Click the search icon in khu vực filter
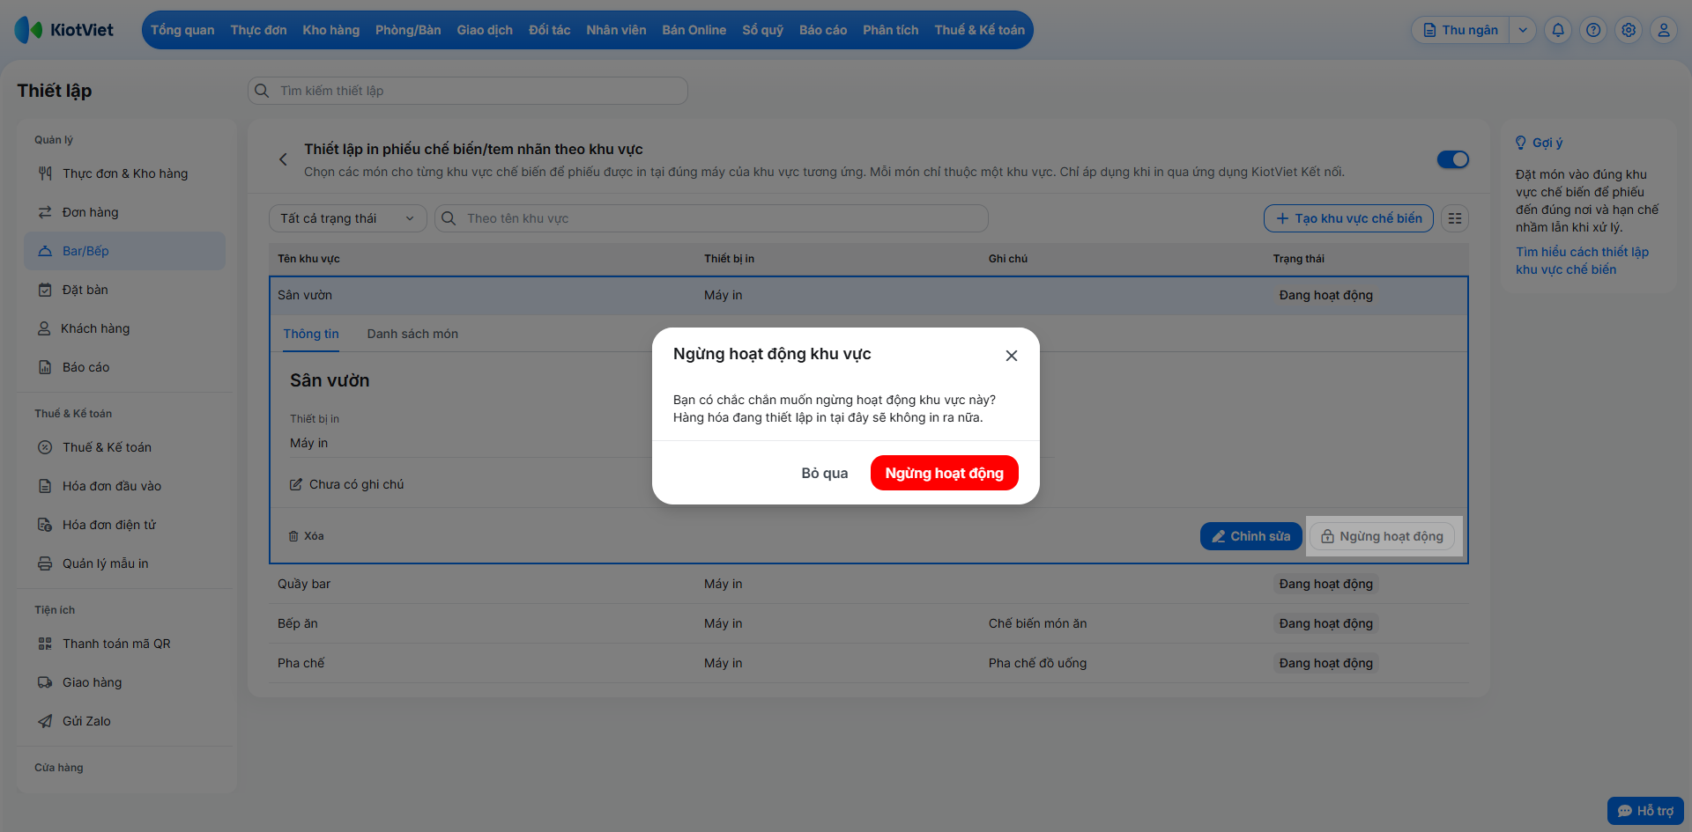 click(449, 218)
